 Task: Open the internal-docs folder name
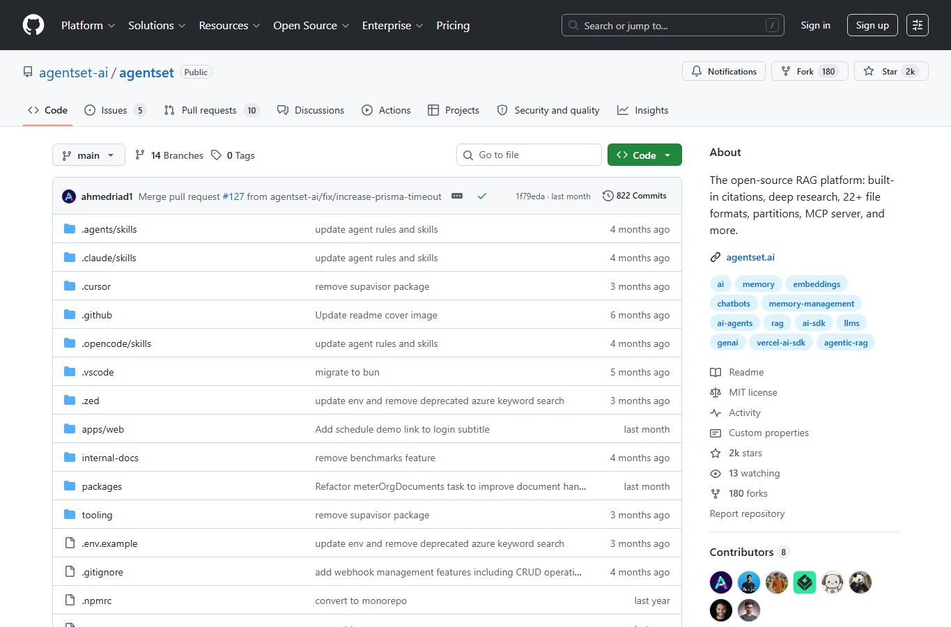coord(110,458)
